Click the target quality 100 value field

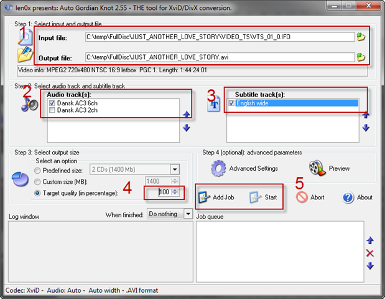click(164, 192)
